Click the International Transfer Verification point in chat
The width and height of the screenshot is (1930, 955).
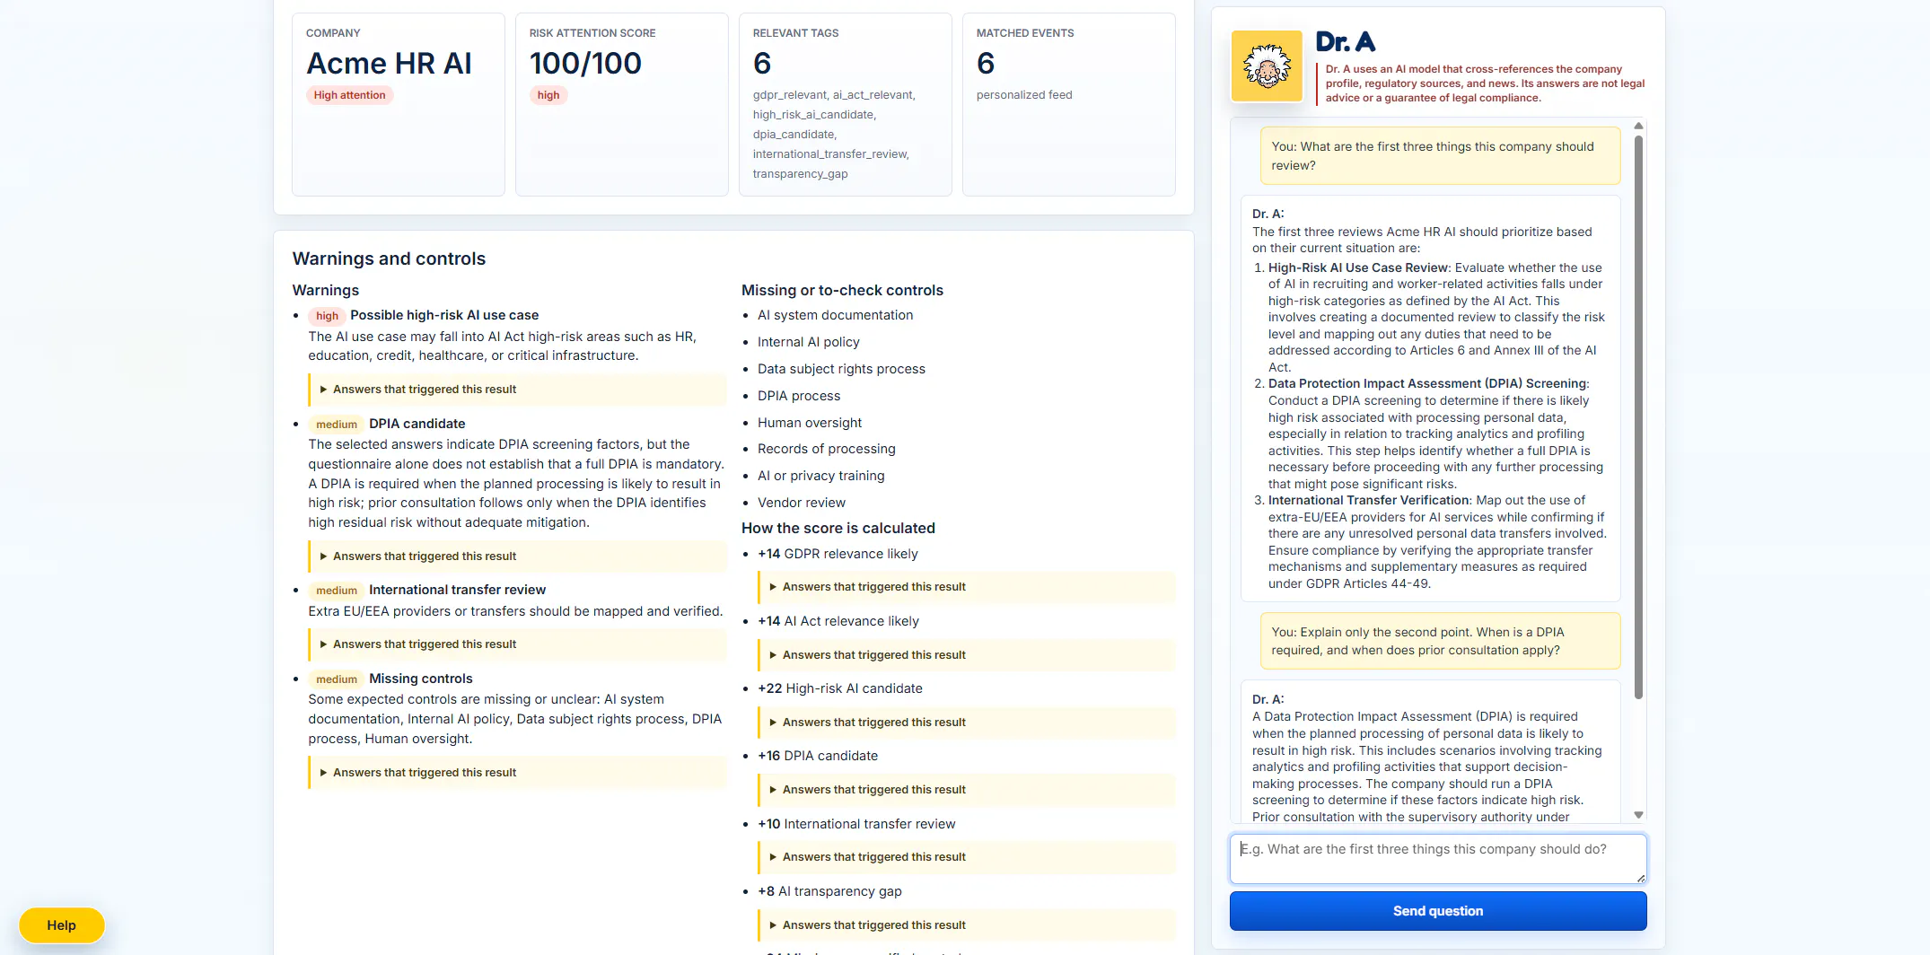point(1437,542)
